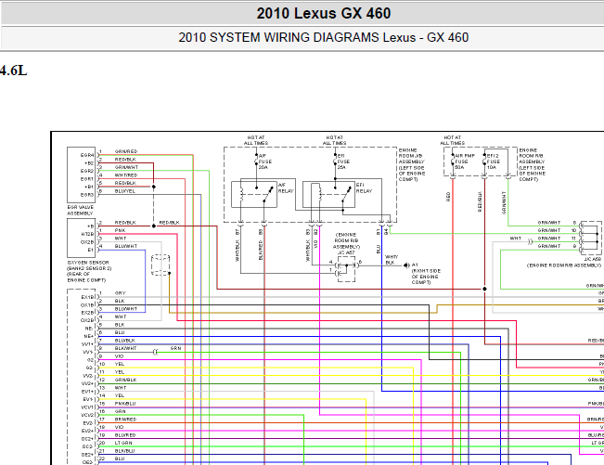The image size is (604, 465).
Task: Click the "EGR VALVE ASSEMBLY" component label
Action: [80, 211]
